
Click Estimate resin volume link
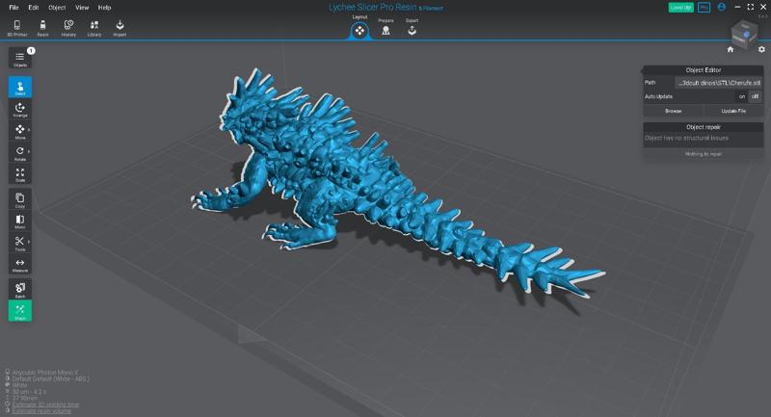click(41, 411)
